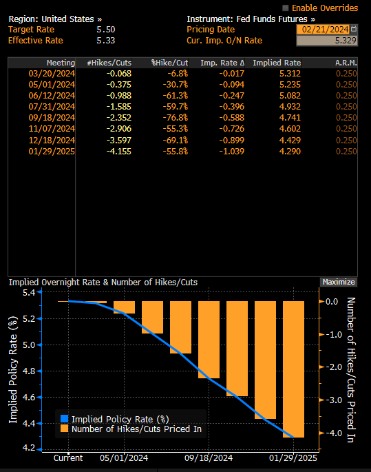Screen dimensions: 371x472
Task: Click the %Hike/Cut column header
Action: coord(160,63)
